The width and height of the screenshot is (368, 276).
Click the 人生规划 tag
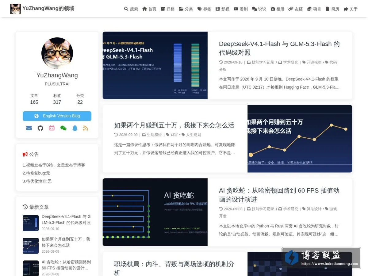pos(193,135)
